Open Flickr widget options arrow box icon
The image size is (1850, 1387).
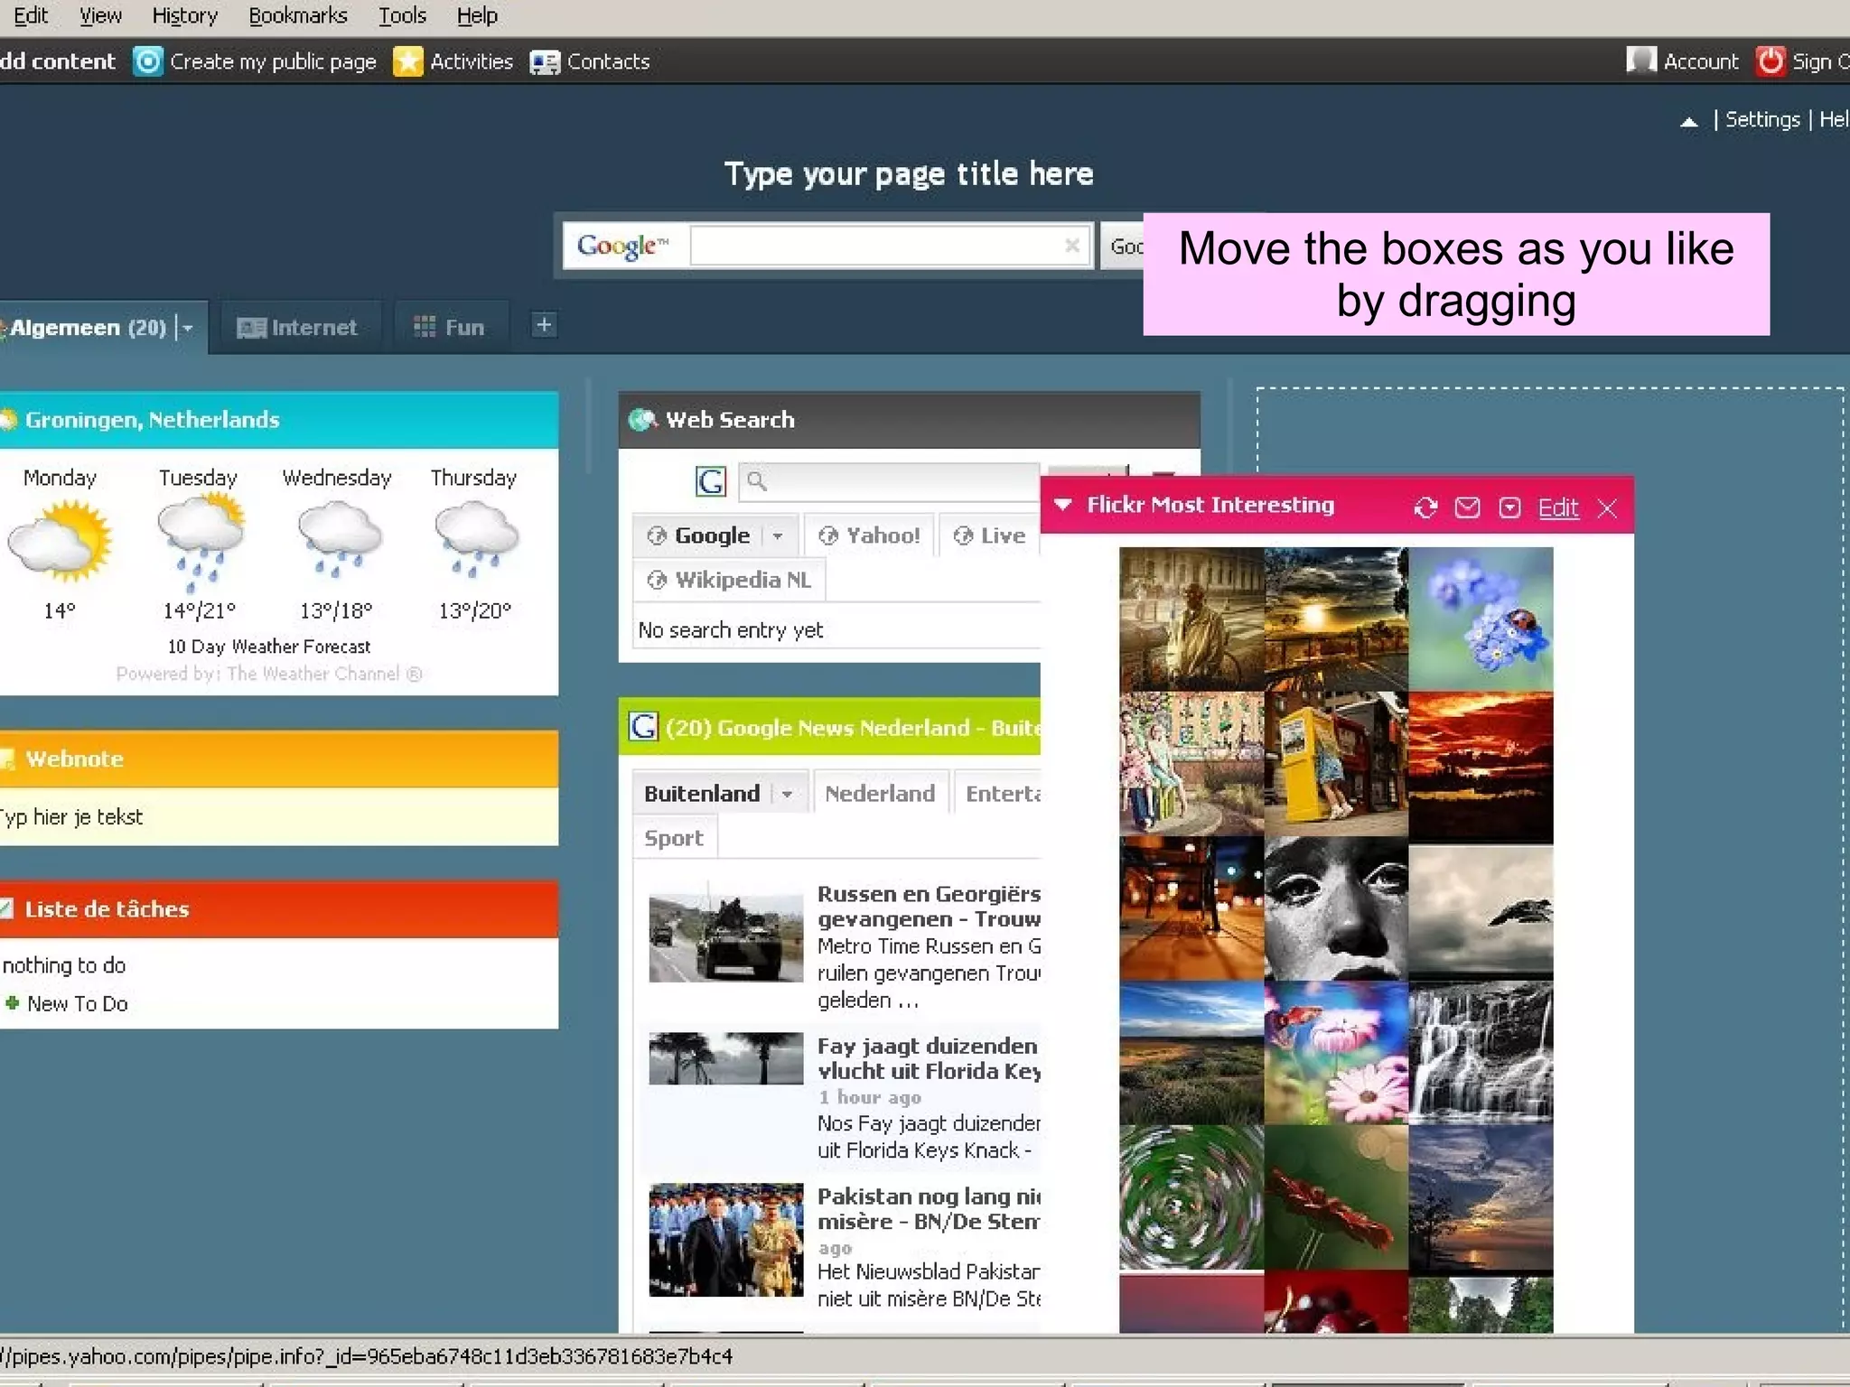[1509, 507]
